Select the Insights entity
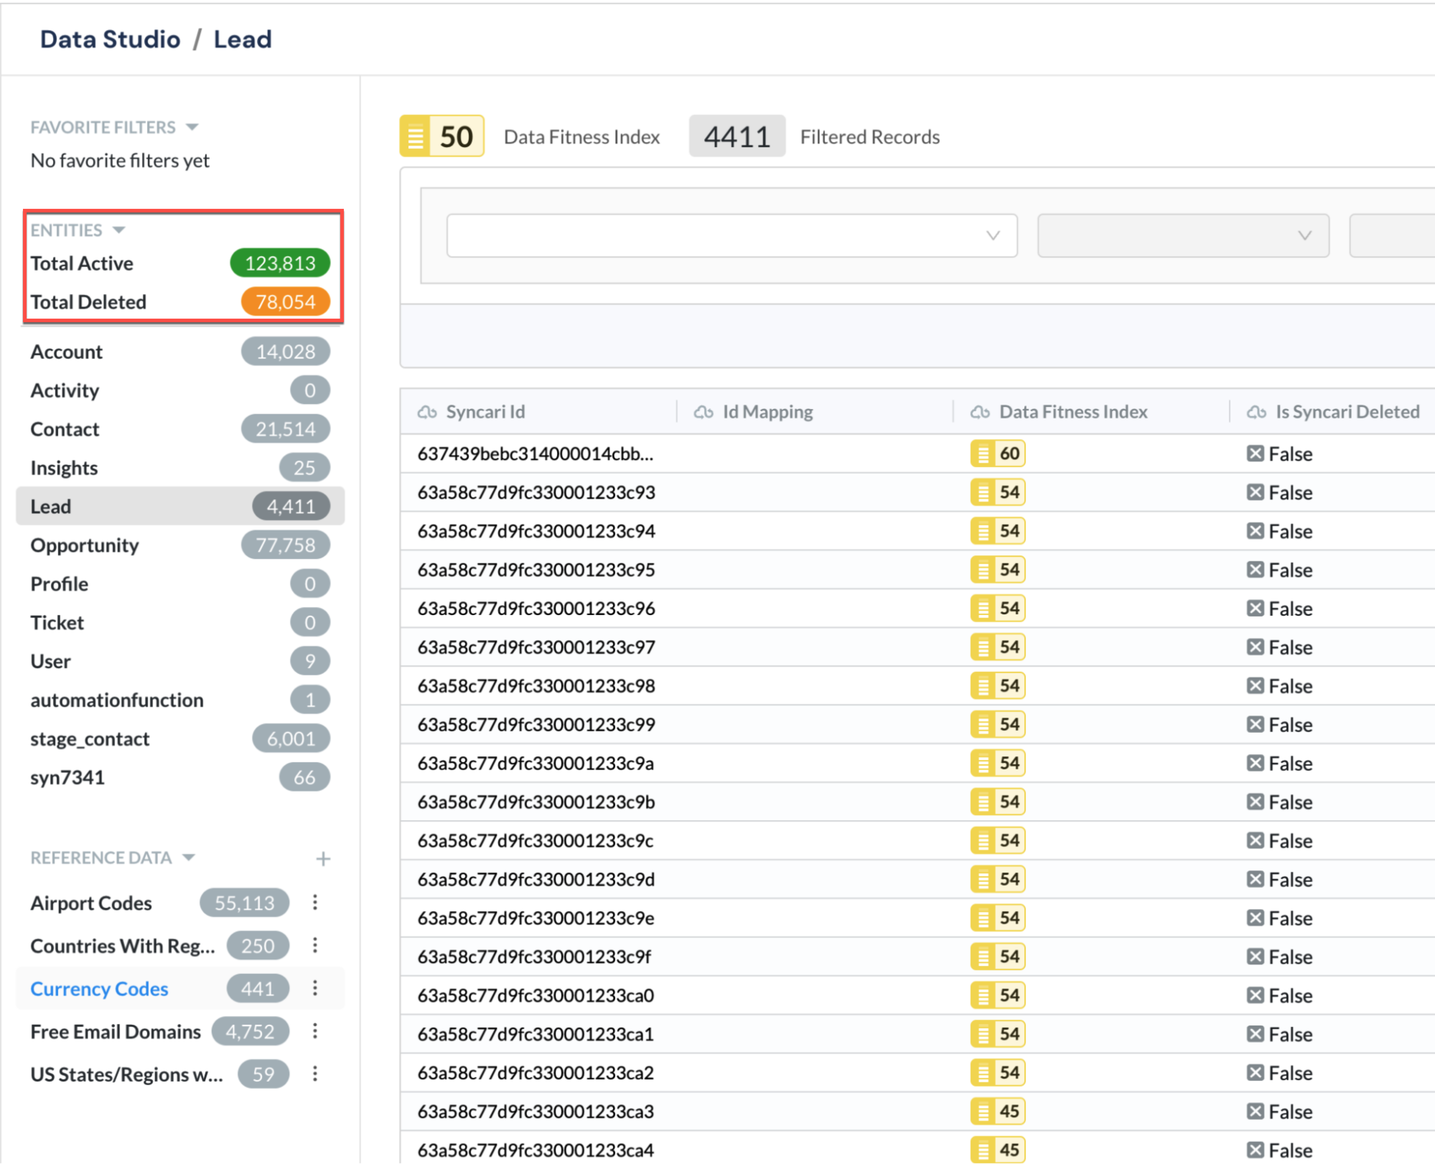Screen dimensions: 1435x1164 (180, 468)
